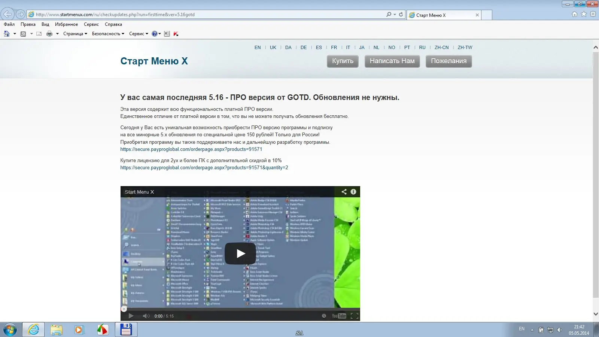Show hidden tray icons with the arrow
This screenshot has height=337, width=599.
point(532,330)
